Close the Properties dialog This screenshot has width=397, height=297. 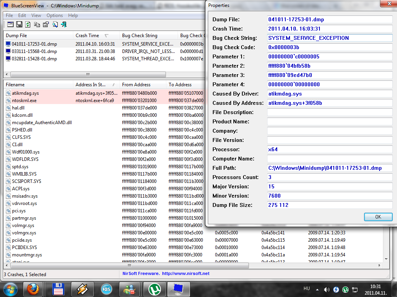coord(389,3)
